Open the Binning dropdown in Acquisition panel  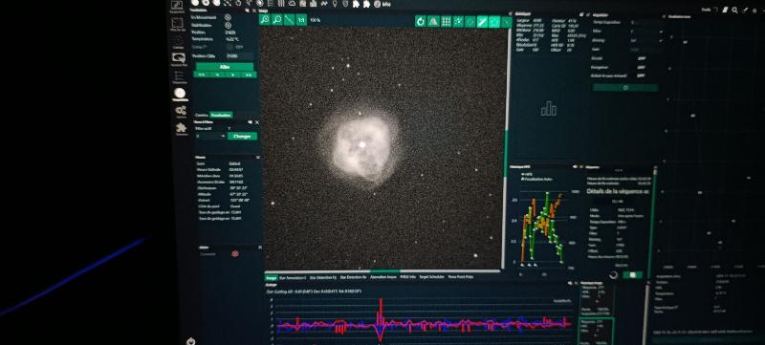(647, 40)
